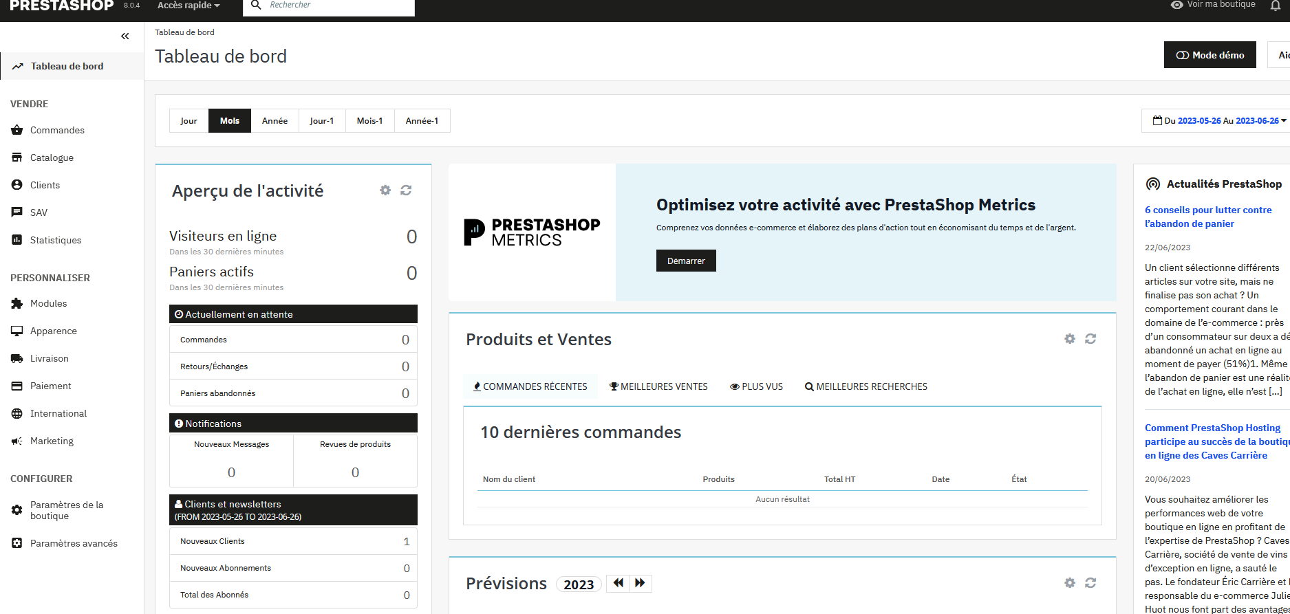Click the Paramètres avancés gear icon

17,543
